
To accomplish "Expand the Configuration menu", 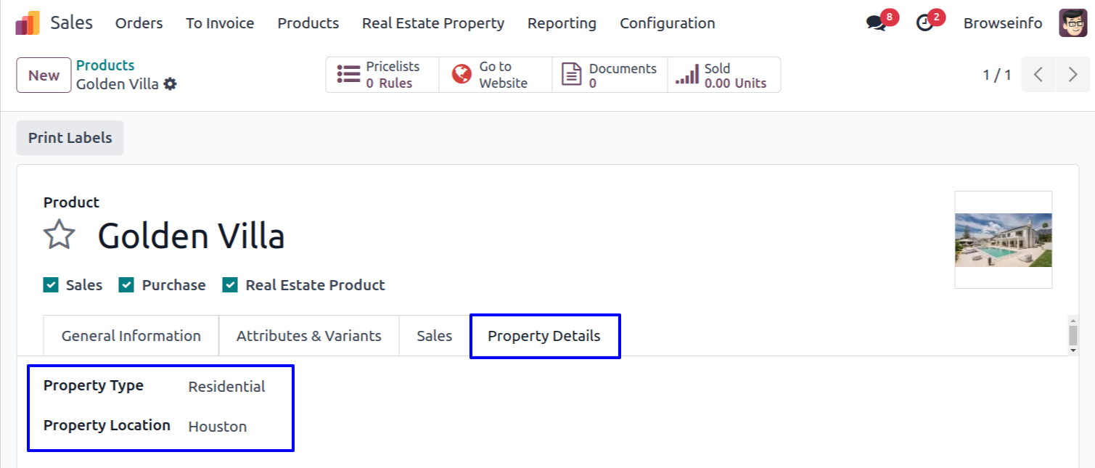I will tap(667, 23).
